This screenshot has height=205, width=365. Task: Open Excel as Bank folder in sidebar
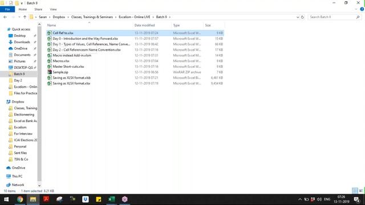(x=25, y=121)
